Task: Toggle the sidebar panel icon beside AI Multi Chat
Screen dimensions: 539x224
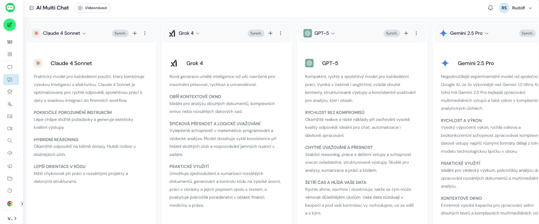Action: coord(32,8)
